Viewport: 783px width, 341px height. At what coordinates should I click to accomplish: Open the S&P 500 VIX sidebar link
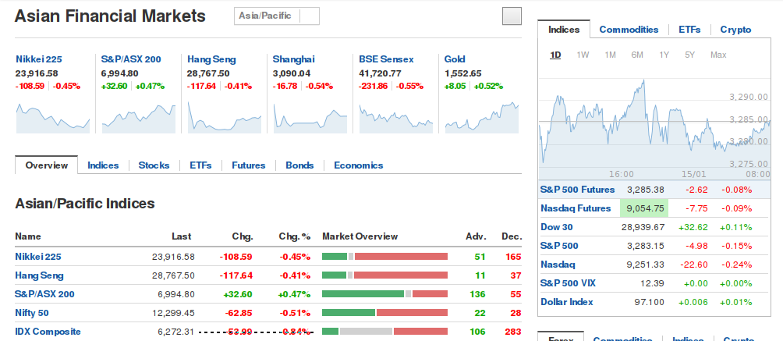click(568, 283)
